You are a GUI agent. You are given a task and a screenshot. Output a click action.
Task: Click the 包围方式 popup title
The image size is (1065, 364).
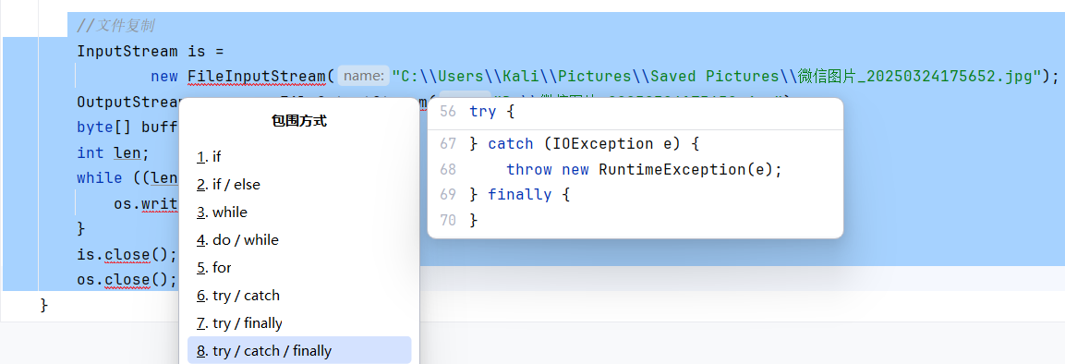299,122
